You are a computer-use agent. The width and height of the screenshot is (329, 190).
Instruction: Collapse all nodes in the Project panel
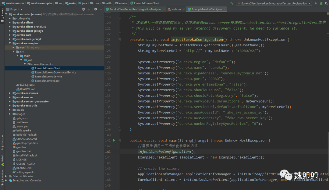pos(89,9)
